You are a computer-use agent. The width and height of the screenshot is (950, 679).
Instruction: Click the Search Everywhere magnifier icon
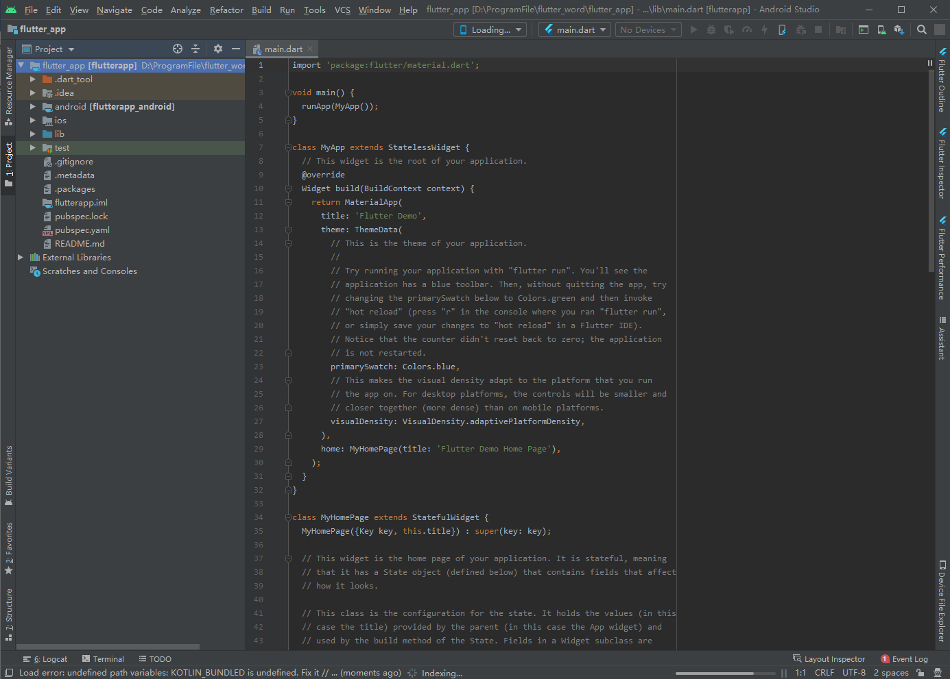pos(922,29)
